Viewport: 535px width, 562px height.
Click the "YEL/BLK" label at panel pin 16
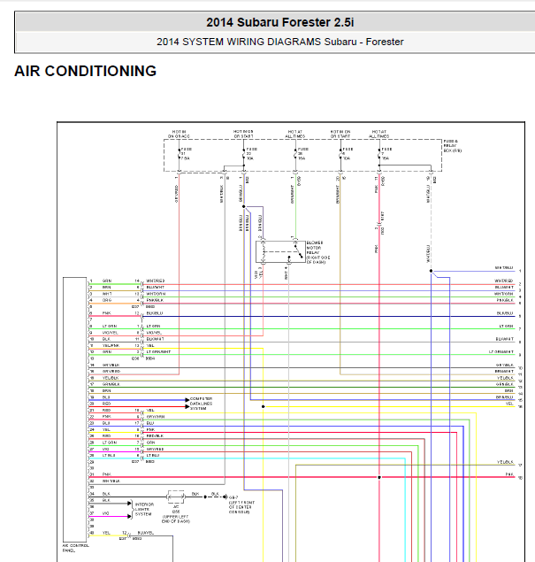(111, 378)
